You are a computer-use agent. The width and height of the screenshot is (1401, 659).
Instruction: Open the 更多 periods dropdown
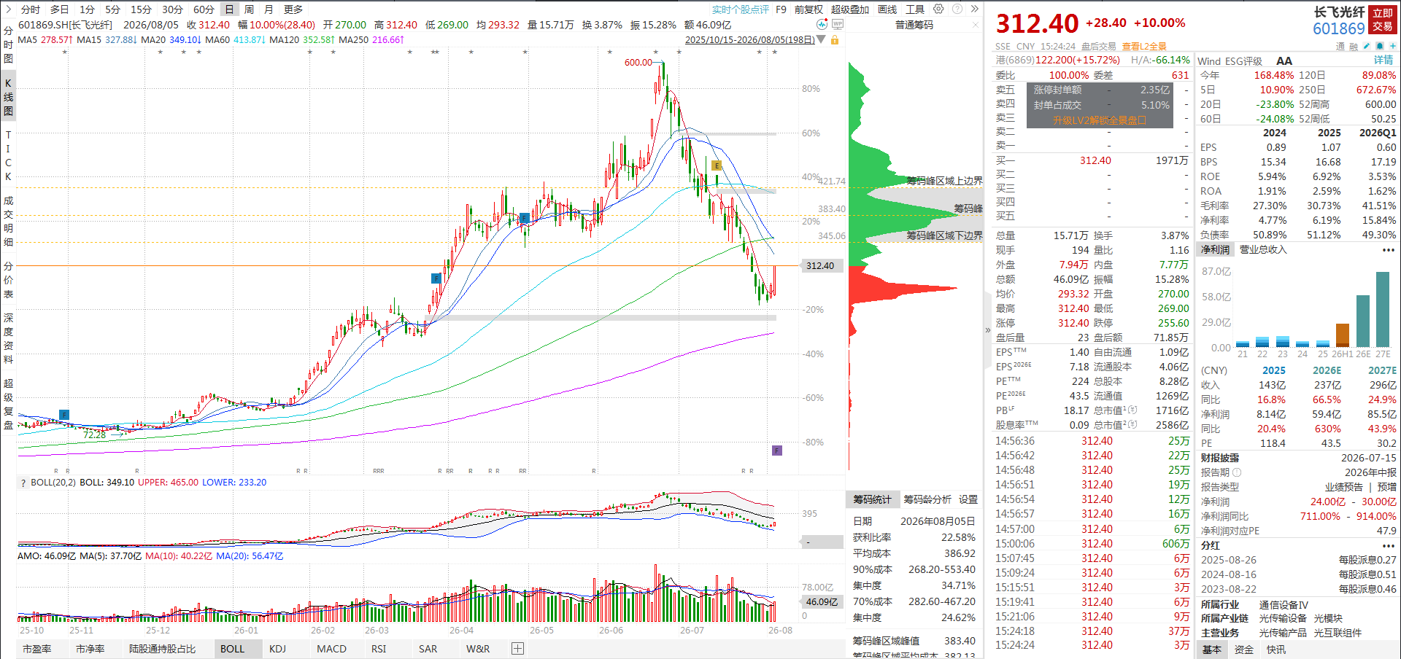(x=293, y=9)
